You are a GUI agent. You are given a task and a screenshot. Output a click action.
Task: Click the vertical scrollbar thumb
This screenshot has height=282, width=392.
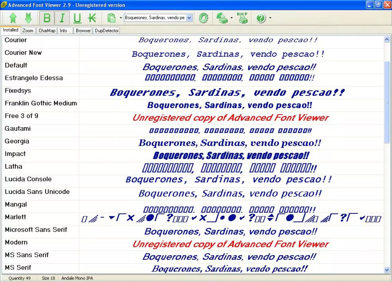tap(387, 102)
